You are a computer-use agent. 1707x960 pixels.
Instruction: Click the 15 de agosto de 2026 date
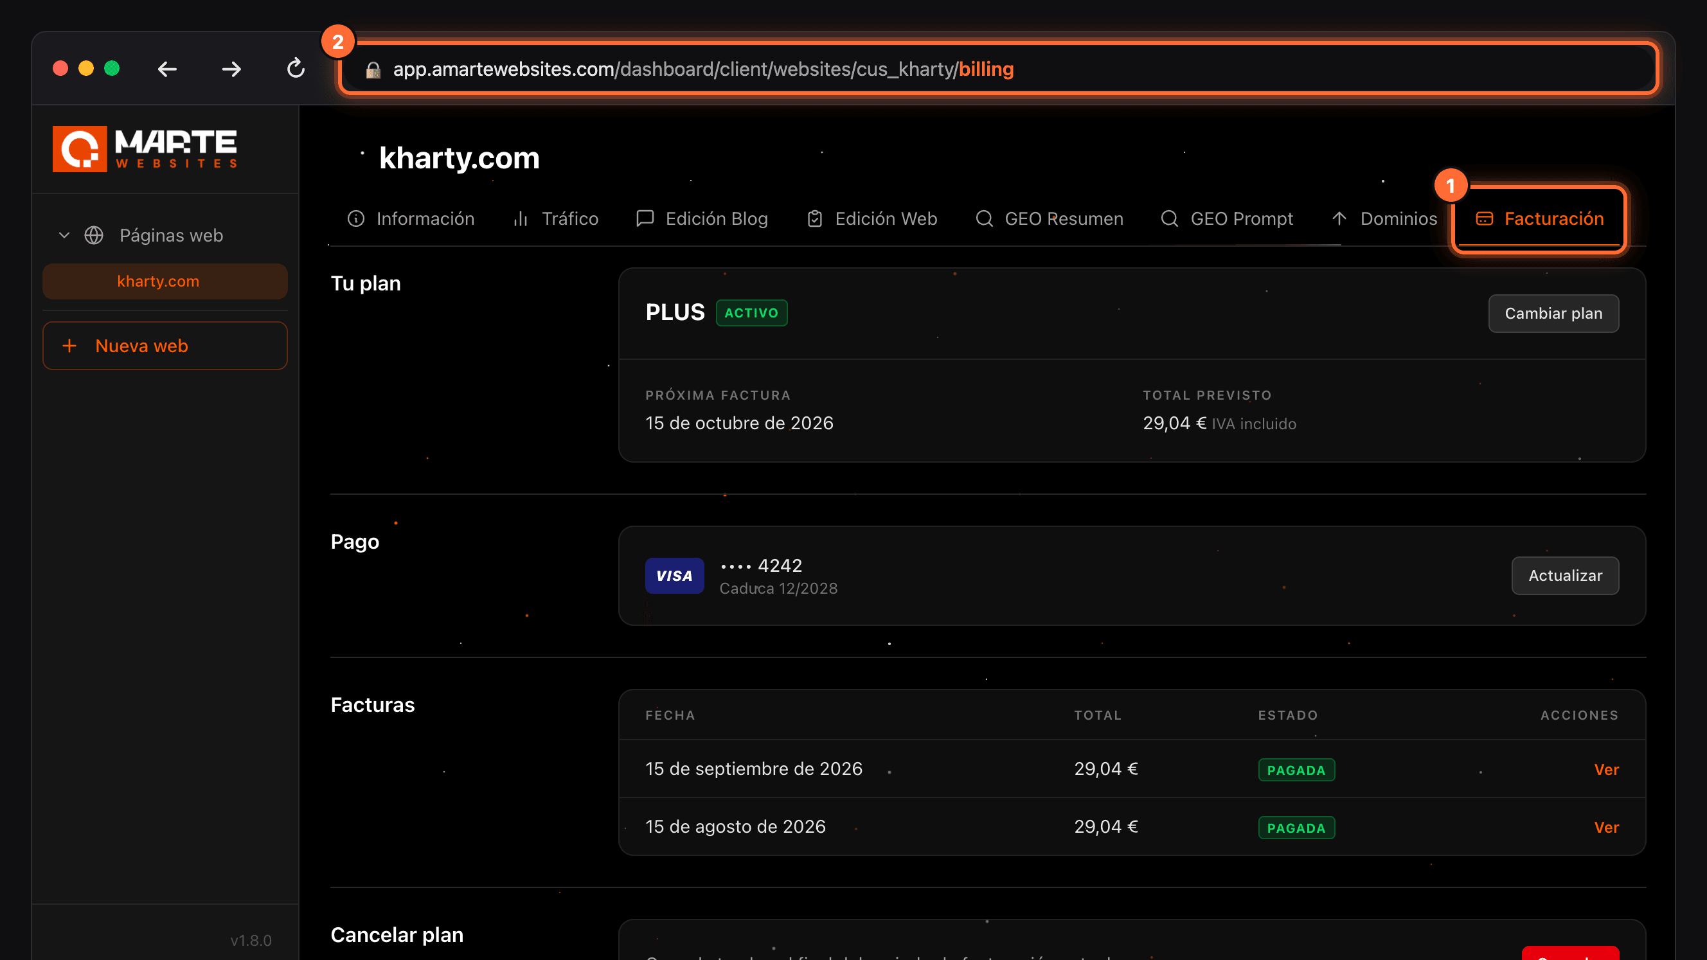coord(735,826)
